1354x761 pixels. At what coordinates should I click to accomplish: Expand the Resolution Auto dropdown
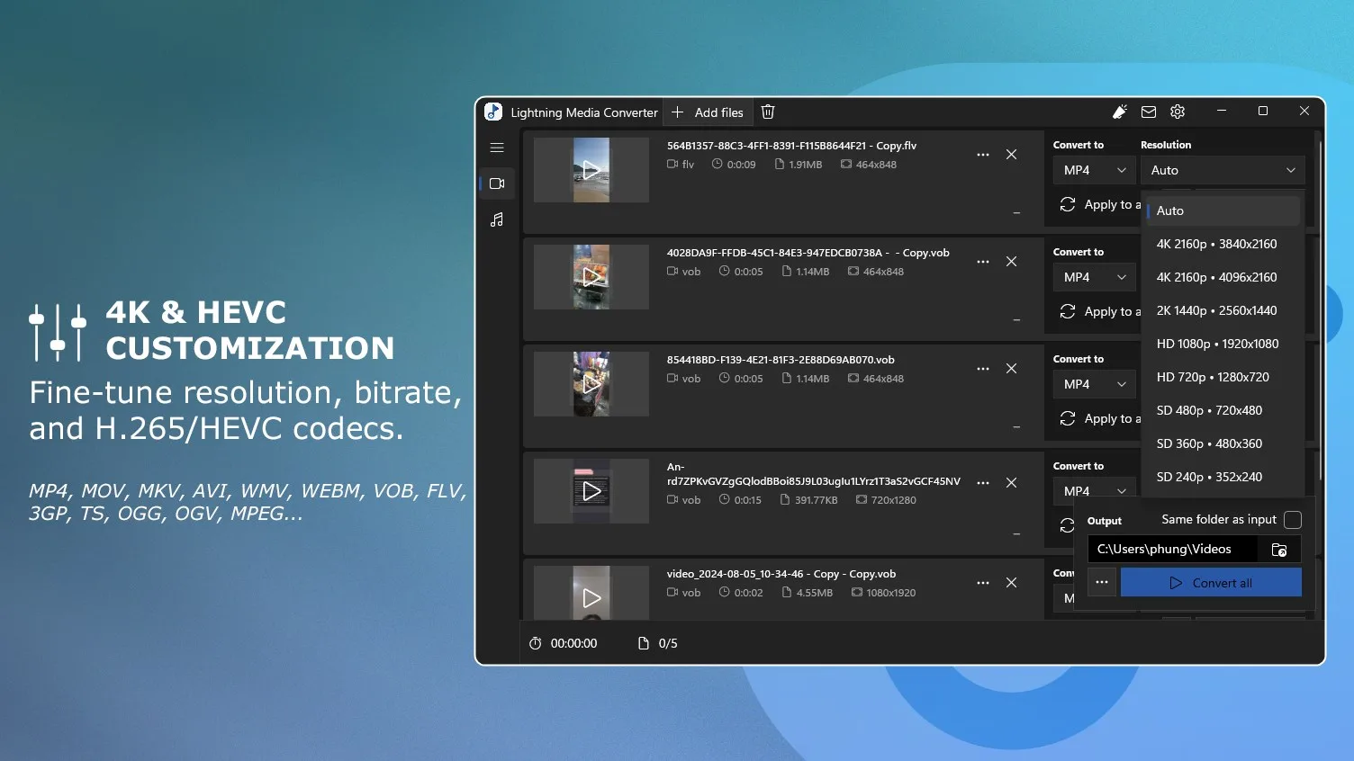click(1223, 170)
